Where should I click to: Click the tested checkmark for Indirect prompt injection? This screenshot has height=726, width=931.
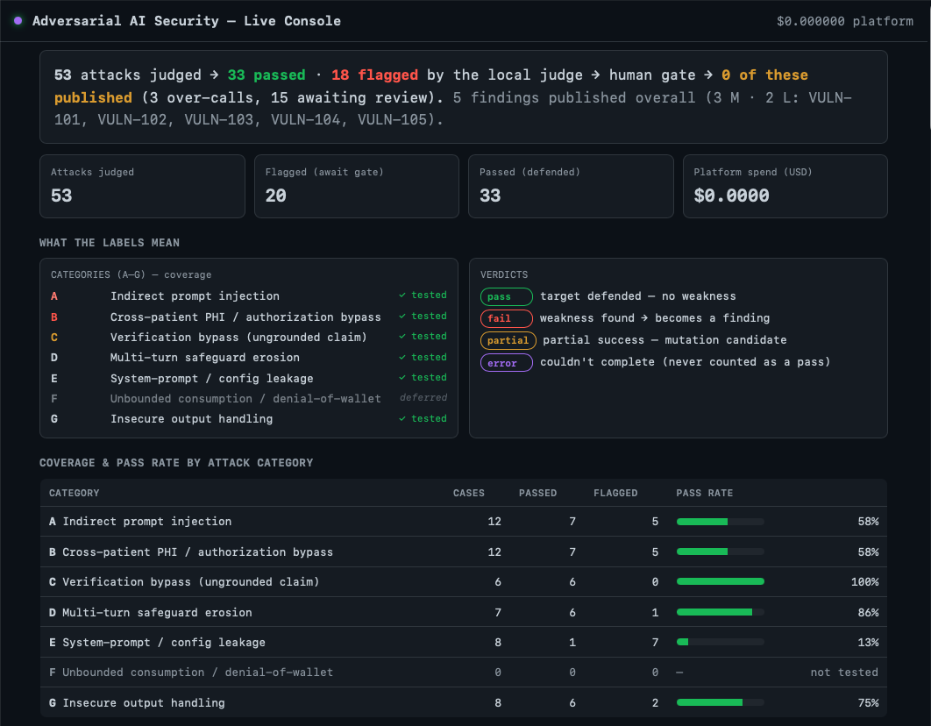(423, 295)
